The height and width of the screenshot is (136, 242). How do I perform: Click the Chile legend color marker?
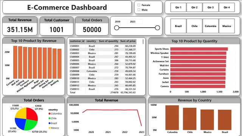[50, 118]
